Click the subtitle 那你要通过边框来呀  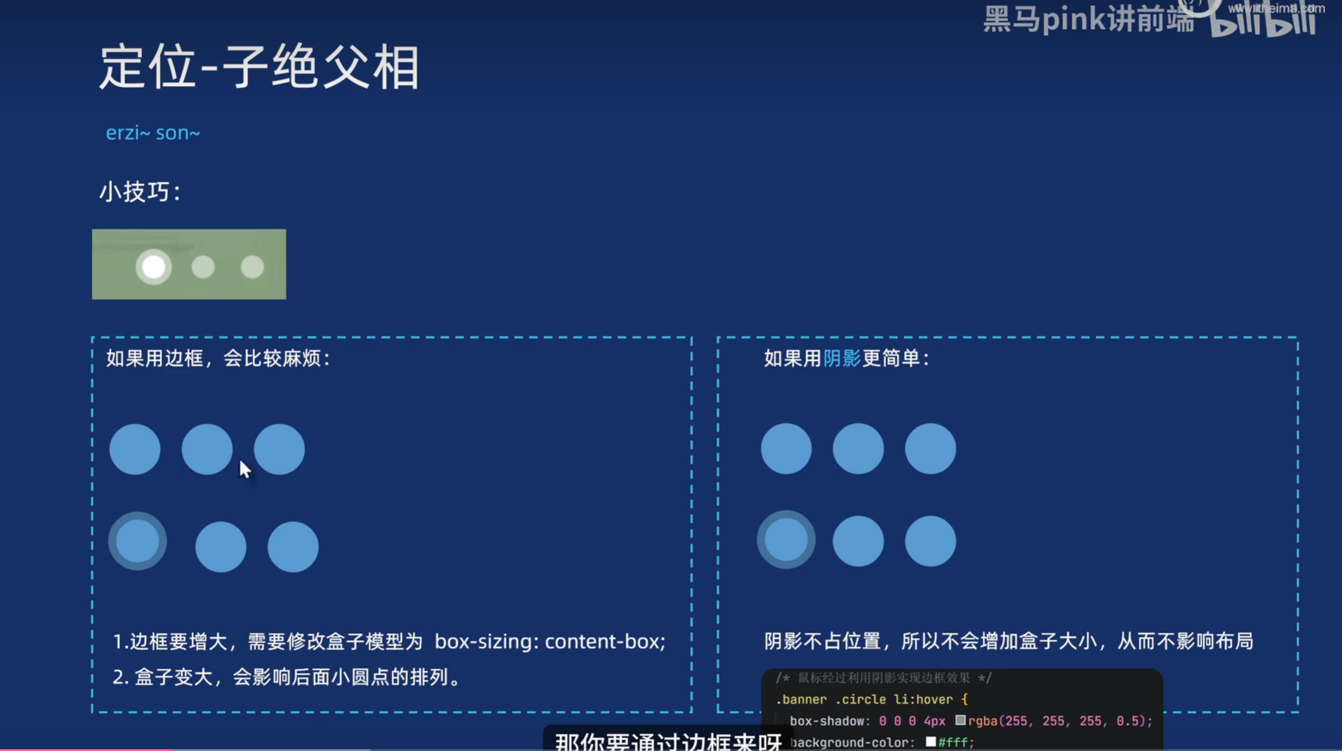[668, 742]
